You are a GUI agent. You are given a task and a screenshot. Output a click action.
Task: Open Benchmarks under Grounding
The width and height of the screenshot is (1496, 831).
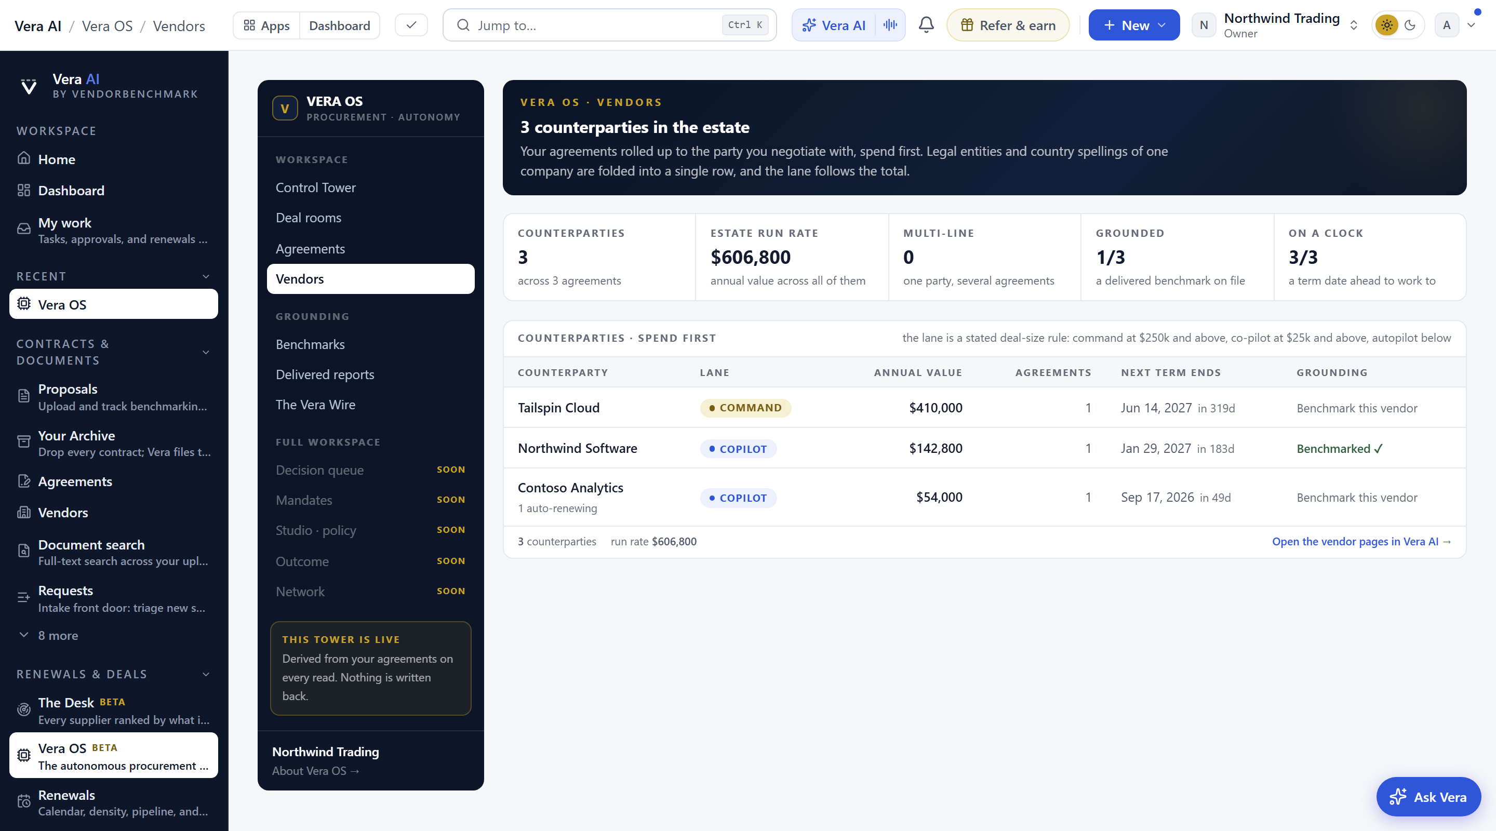370,344
